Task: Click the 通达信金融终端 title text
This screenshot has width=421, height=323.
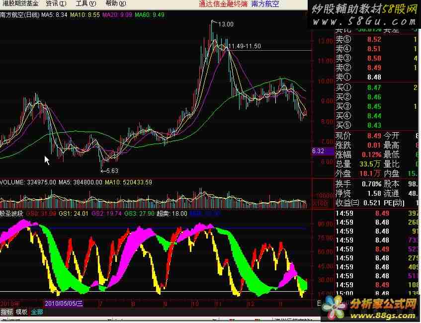Action: [223, 4]
